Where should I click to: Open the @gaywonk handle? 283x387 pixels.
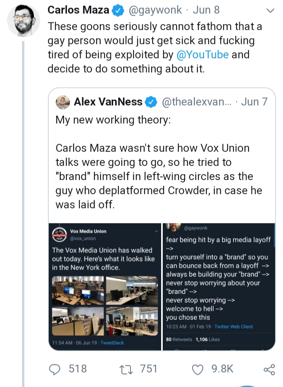(155, 10)
